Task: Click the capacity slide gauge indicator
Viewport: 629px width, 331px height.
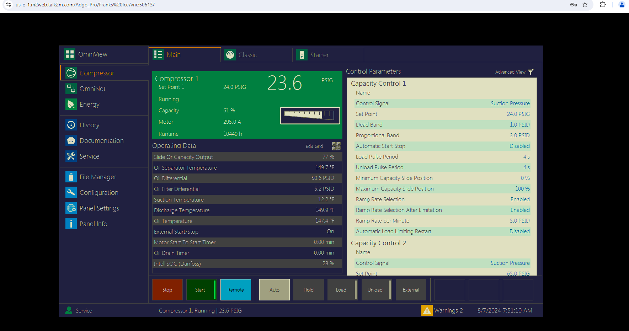Action: (310, 116)
